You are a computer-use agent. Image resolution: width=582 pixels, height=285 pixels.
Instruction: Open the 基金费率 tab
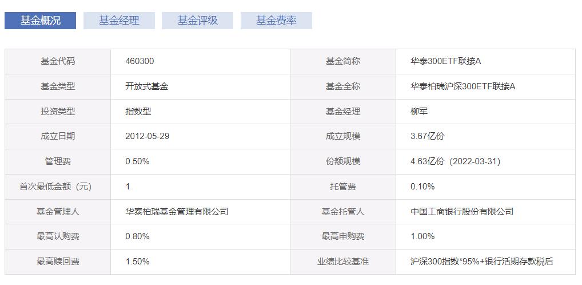click(276, 21)
